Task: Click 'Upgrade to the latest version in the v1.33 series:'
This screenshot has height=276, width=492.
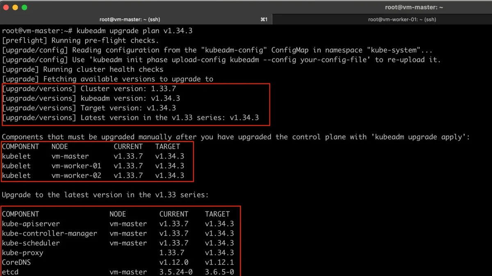Action: click(x=105, y=195)
